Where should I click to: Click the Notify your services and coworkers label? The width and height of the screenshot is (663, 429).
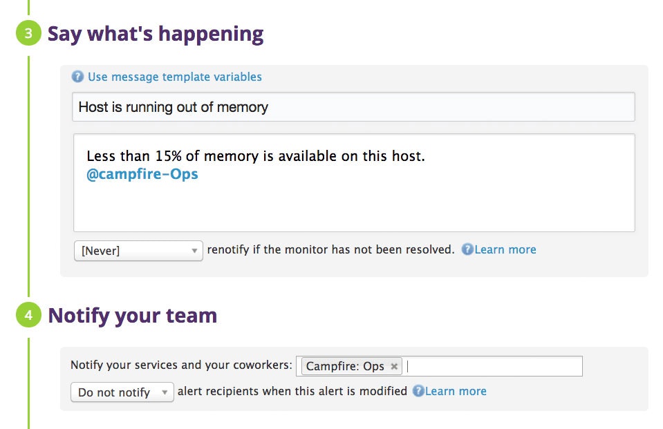tap(181, 365)
